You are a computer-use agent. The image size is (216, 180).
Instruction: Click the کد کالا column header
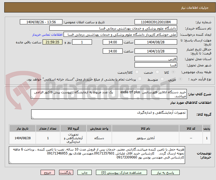(191, 128)
